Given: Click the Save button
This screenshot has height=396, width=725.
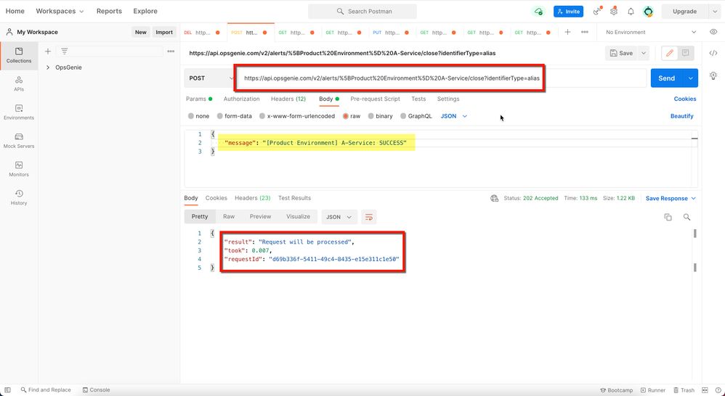Looking at the screenshot, I should (621, 53).
